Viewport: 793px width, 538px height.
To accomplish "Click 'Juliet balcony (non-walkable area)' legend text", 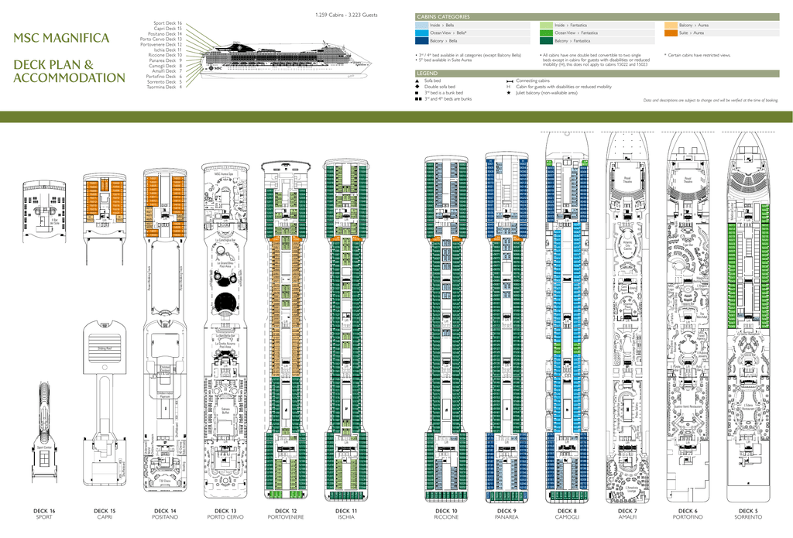I will pos(546,93).
